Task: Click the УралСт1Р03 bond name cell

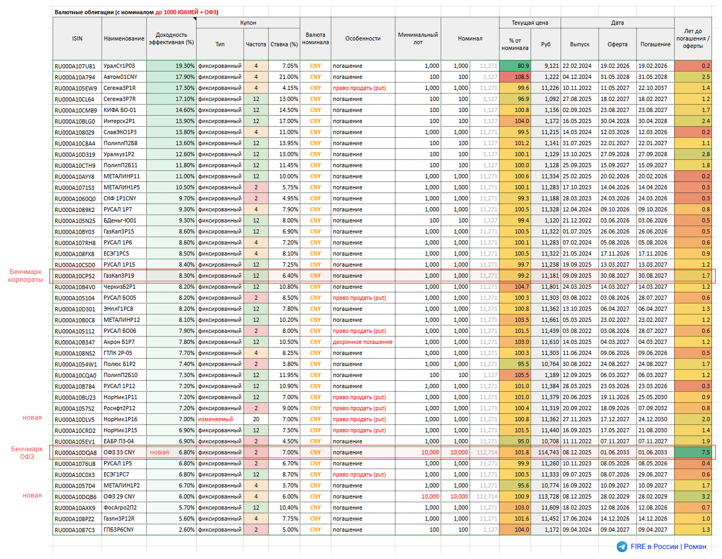Action: tap(119, 66)
